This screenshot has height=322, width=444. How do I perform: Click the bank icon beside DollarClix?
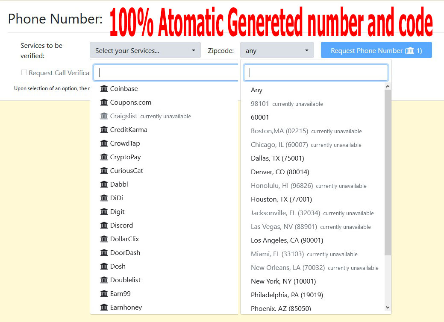click(x=104, y=239)
